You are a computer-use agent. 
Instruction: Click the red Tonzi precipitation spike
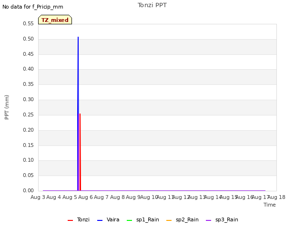(80, 152)
